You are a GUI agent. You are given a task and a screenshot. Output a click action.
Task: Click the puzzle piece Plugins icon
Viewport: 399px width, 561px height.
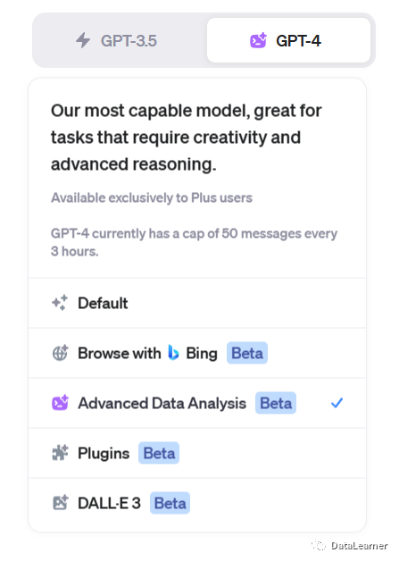(x=60, y=453)
